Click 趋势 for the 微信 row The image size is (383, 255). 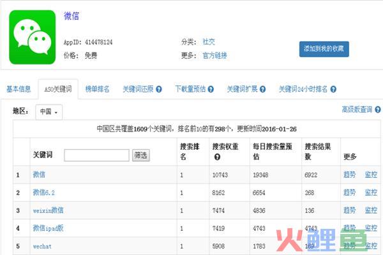[x=350, y=175]
